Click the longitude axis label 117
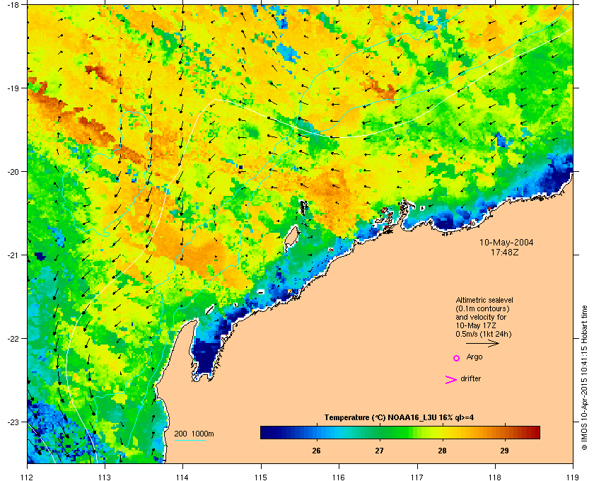The height and width of the screenshot is (481, 594). [x=417, y=477]
